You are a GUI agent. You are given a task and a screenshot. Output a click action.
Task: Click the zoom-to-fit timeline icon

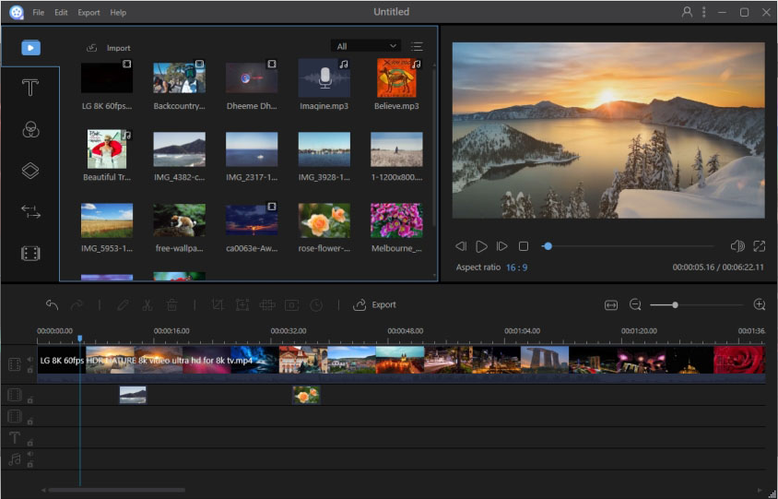610,304
